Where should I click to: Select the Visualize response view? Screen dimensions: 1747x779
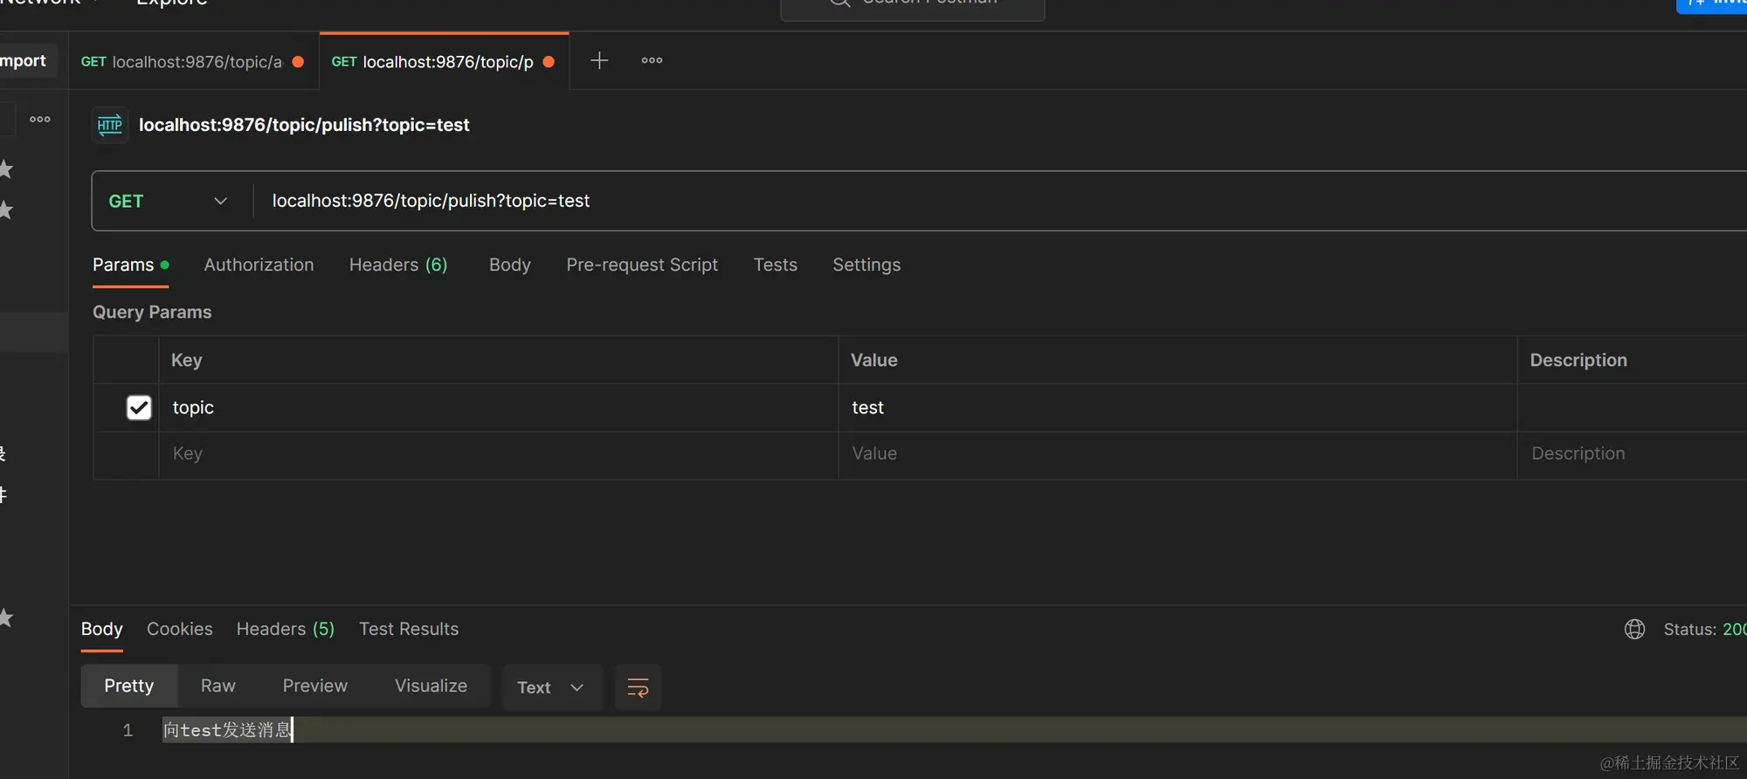[431, 686]
